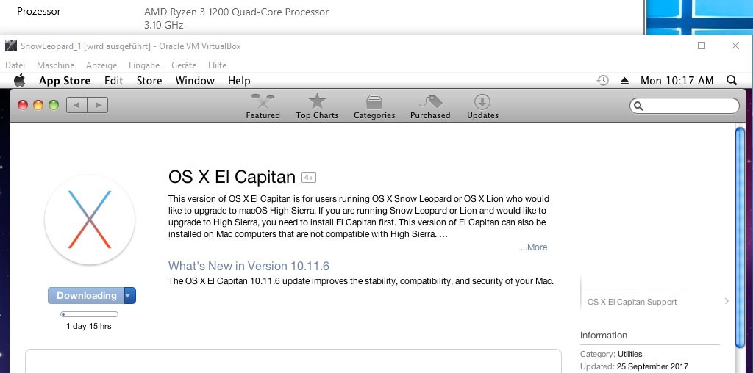Open the VirtualBox Eingabe menu
Image resolution: width=753 pixels, height=373 pixels.
coord(144,65)
